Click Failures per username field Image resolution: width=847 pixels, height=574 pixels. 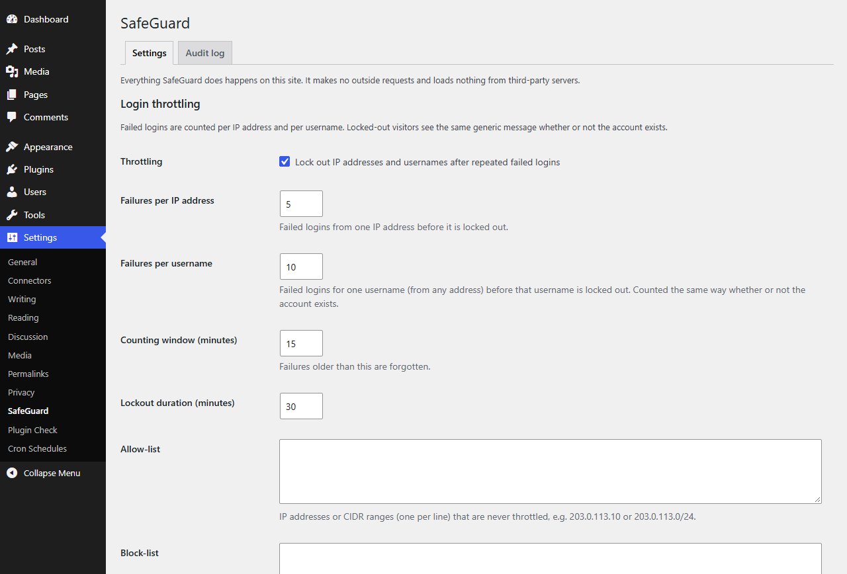pos(301,266)
